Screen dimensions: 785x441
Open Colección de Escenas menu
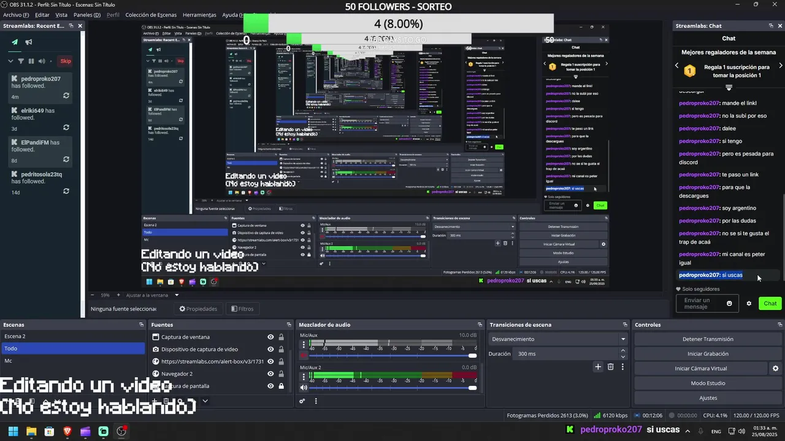point(151,15)
